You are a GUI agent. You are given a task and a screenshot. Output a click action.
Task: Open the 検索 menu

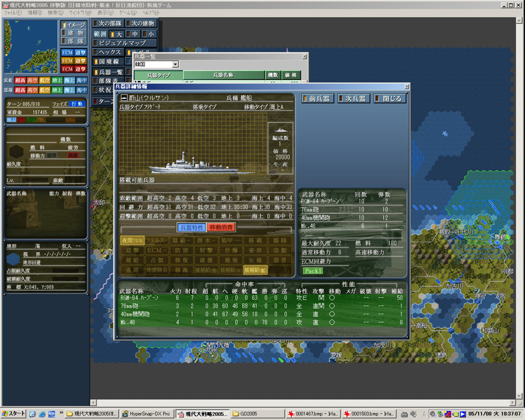[55, 12]
